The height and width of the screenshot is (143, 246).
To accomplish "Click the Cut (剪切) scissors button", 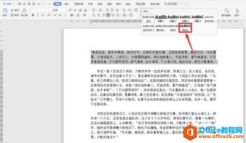I will click(15, 10).
